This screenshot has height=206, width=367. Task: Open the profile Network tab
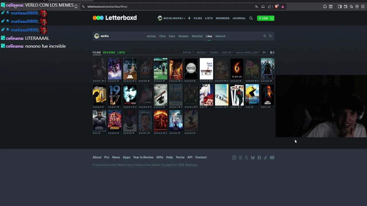coord(220,36)
